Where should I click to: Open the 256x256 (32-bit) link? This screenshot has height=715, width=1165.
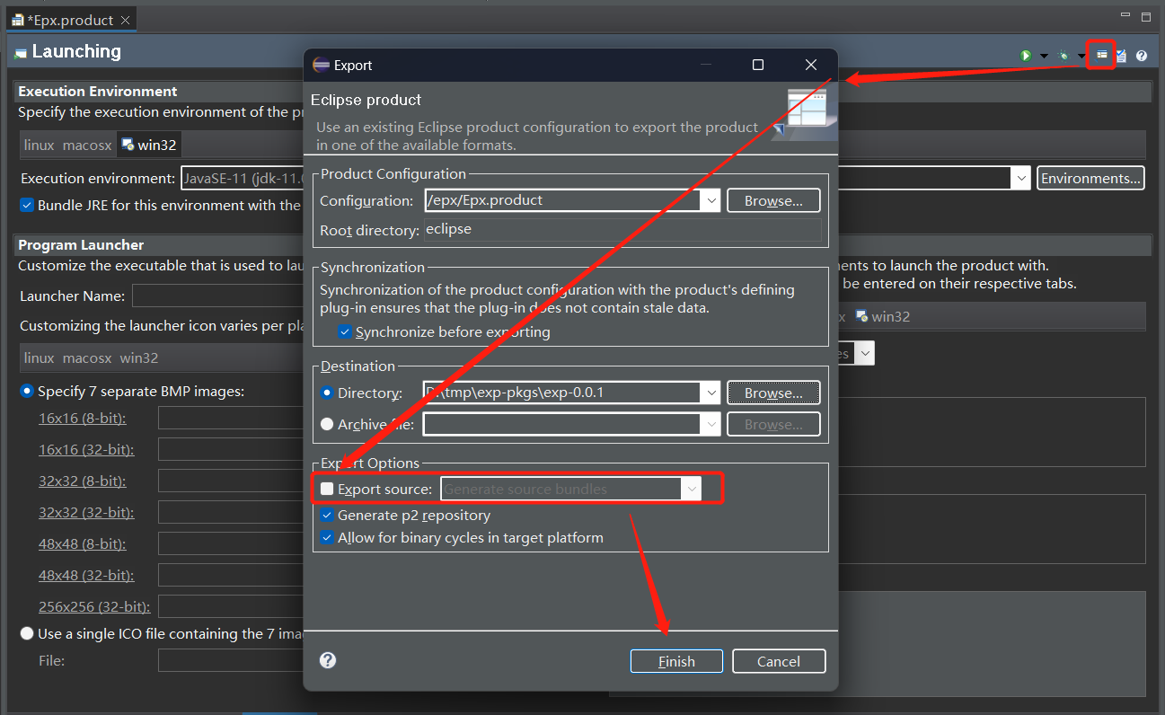[x=94, y=606]
